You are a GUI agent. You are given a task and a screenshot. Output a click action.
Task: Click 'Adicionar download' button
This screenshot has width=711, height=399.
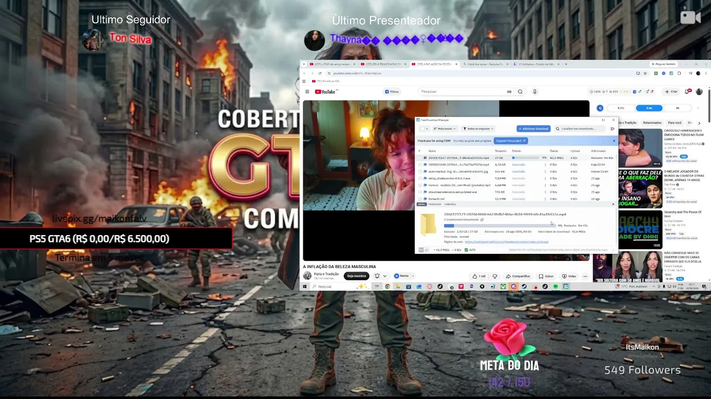coord(533,129)
